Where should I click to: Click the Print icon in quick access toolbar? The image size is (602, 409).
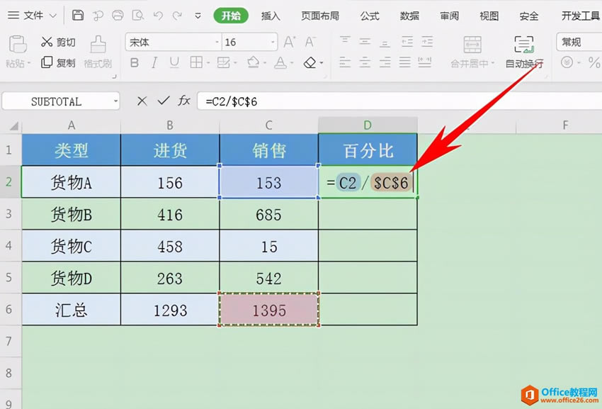click(x=118, y=16)
